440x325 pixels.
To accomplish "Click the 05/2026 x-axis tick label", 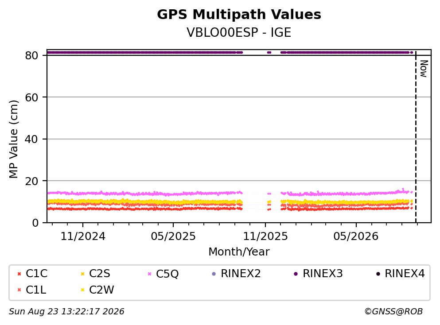I will pos(356,236).
